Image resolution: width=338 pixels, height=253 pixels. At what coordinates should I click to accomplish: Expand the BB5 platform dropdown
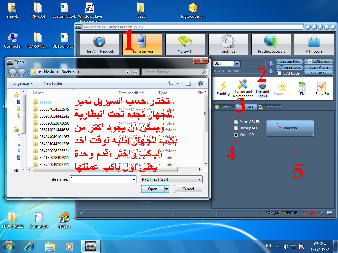tap(237, 63)
